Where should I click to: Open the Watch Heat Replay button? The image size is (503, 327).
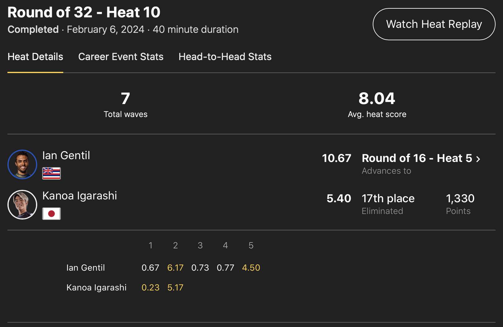coord(434,24)
